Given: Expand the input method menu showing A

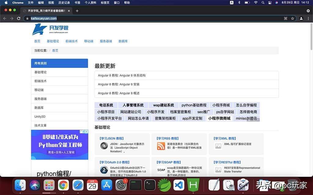Looking at the screenshot, I should coord(232,2).
